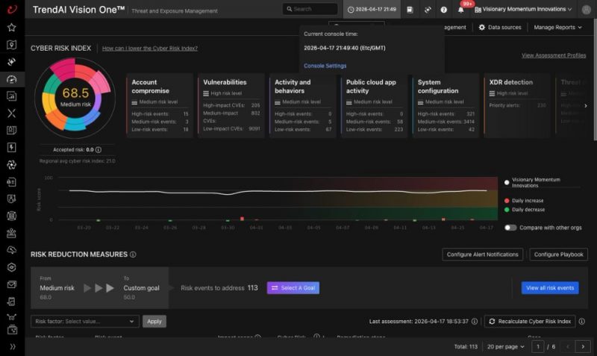
Task: Click the satellite icon in top bar
Action: [428, 10]
